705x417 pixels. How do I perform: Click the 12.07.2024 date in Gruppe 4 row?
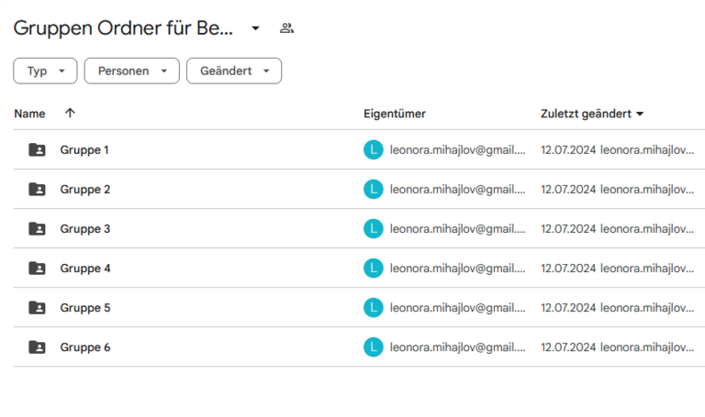pos(568,269)
